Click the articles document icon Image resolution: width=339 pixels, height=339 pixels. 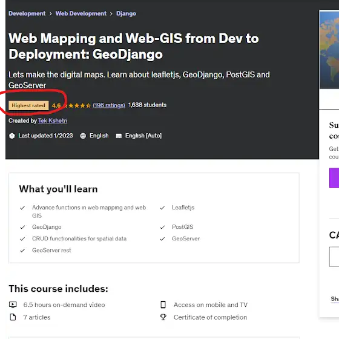(x=13, y=317)
